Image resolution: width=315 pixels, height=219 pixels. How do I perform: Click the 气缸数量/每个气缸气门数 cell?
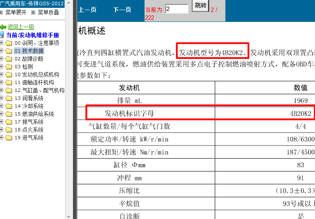pos(146,126)
